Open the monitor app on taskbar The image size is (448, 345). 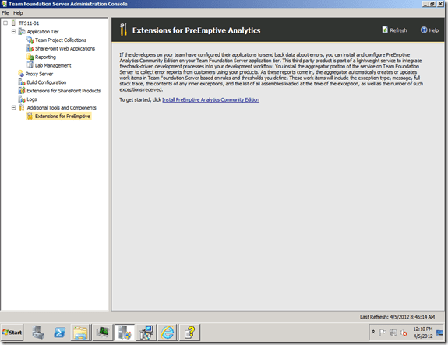point(103,333)
